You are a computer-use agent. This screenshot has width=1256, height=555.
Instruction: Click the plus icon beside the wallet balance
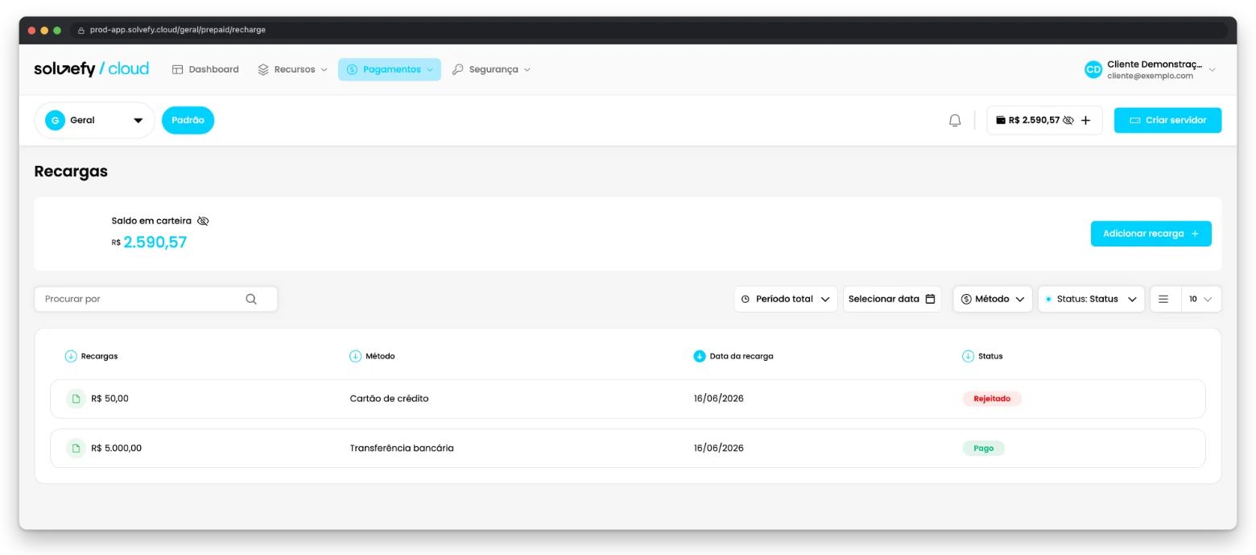click(x=1085, y=120)
